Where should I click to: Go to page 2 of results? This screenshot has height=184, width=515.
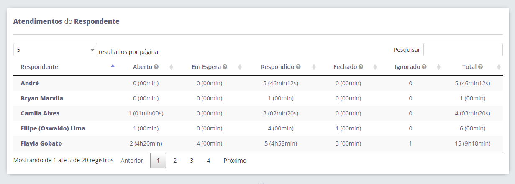pyautogui.click(x=175, y=161)
